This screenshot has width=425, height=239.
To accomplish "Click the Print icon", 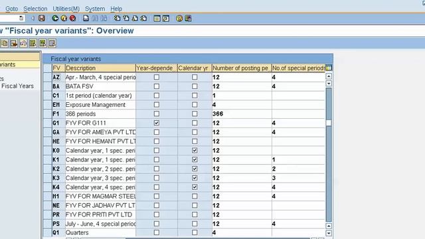I will 86,19.
